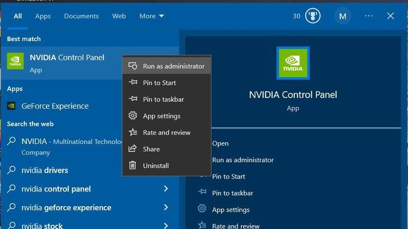The width and height of the screenshot is (408, 229).
Task: Click the large NVIDIA logo in the preview pane
Action: (x=293, y=63)
